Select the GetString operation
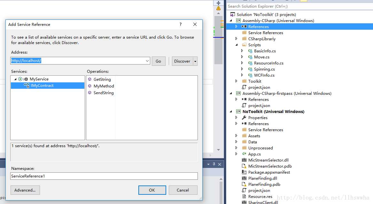 pos(102,79)
